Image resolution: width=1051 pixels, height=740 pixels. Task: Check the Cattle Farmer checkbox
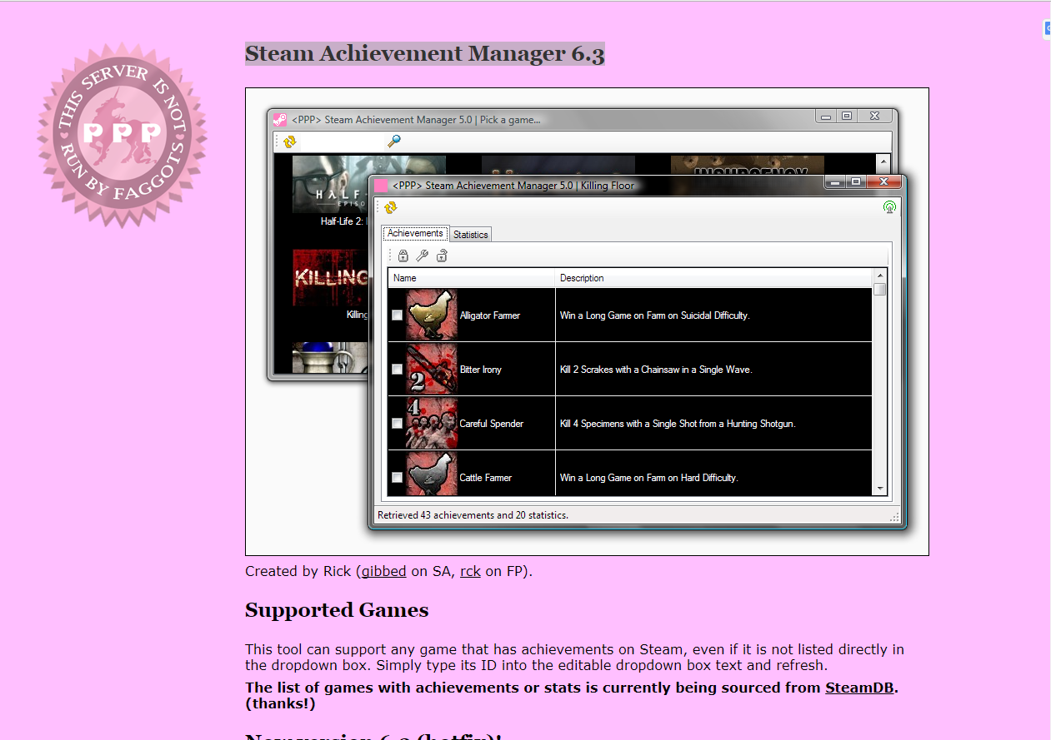coord(398,478)
